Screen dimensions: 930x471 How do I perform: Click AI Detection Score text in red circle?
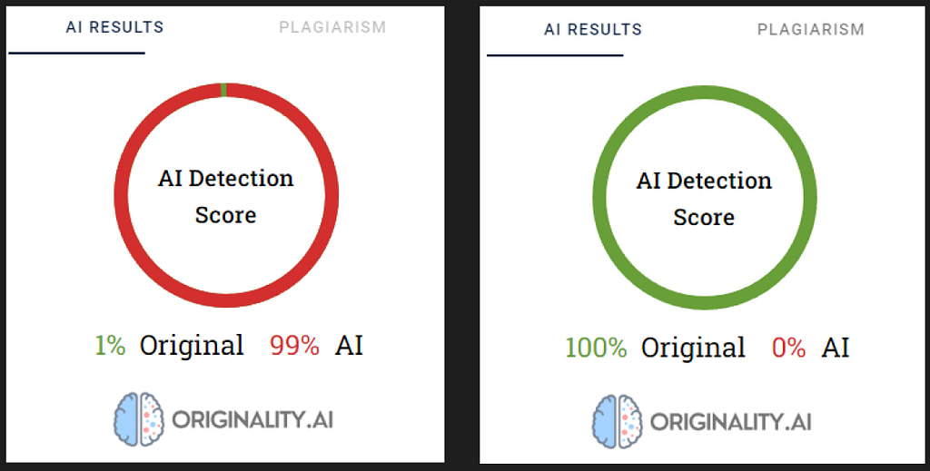[226, 196]
